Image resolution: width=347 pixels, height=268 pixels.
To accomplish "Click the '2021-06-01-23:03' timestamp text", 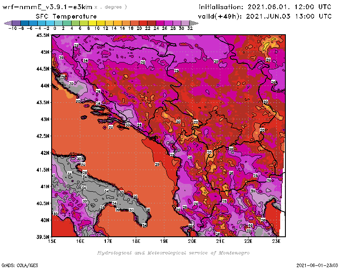I will (x=317, y=265).
